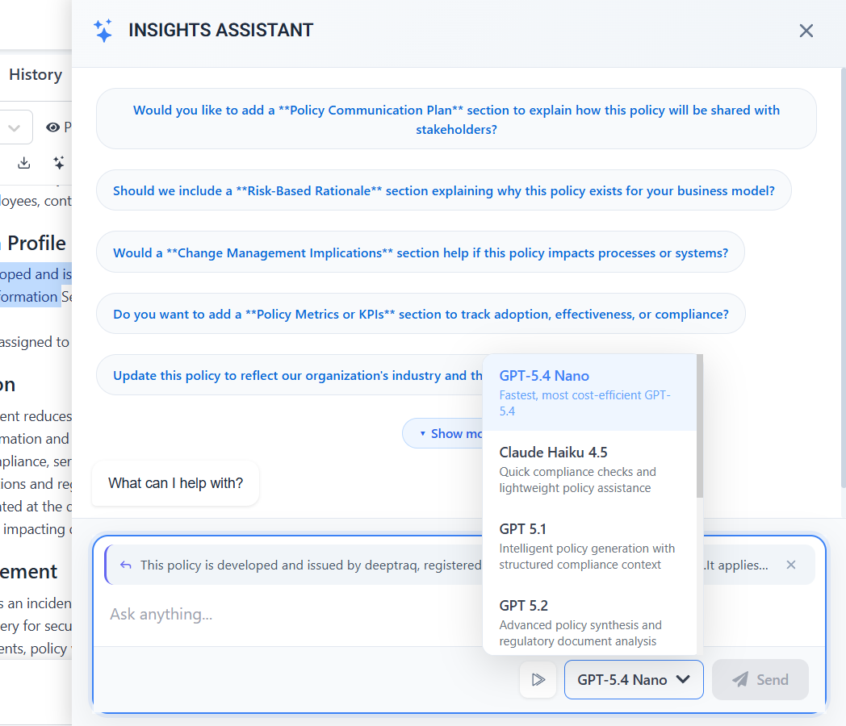Click the play icon button
846x726 pixels.
point(538,680)
